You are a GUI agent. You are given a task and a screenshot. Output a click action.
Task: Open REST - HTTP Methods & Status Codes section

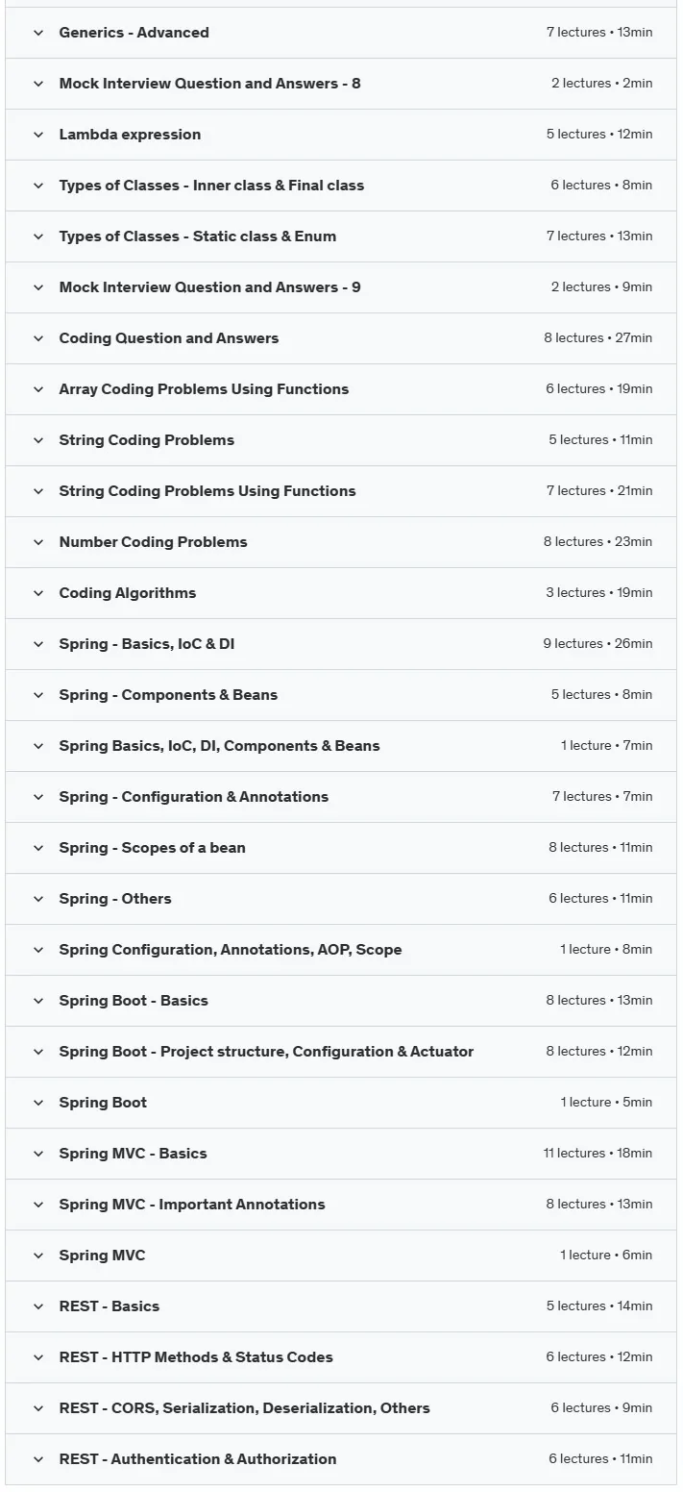[341, 1357]
